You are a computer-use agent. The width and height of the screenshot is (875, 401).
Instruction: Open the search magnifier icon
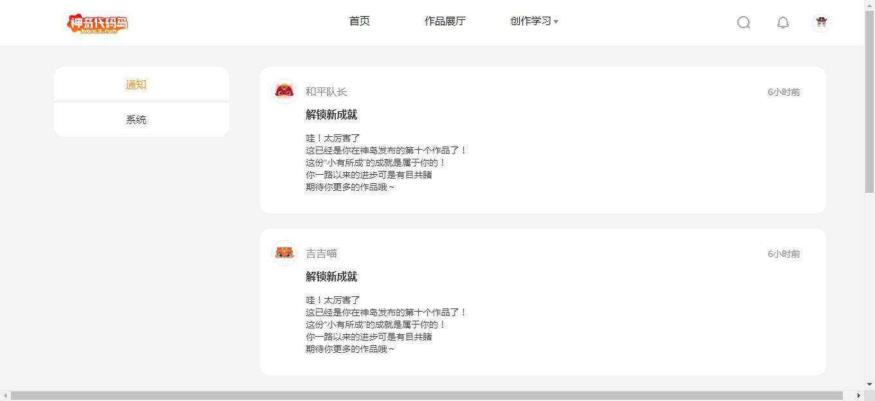click(744, 22)
